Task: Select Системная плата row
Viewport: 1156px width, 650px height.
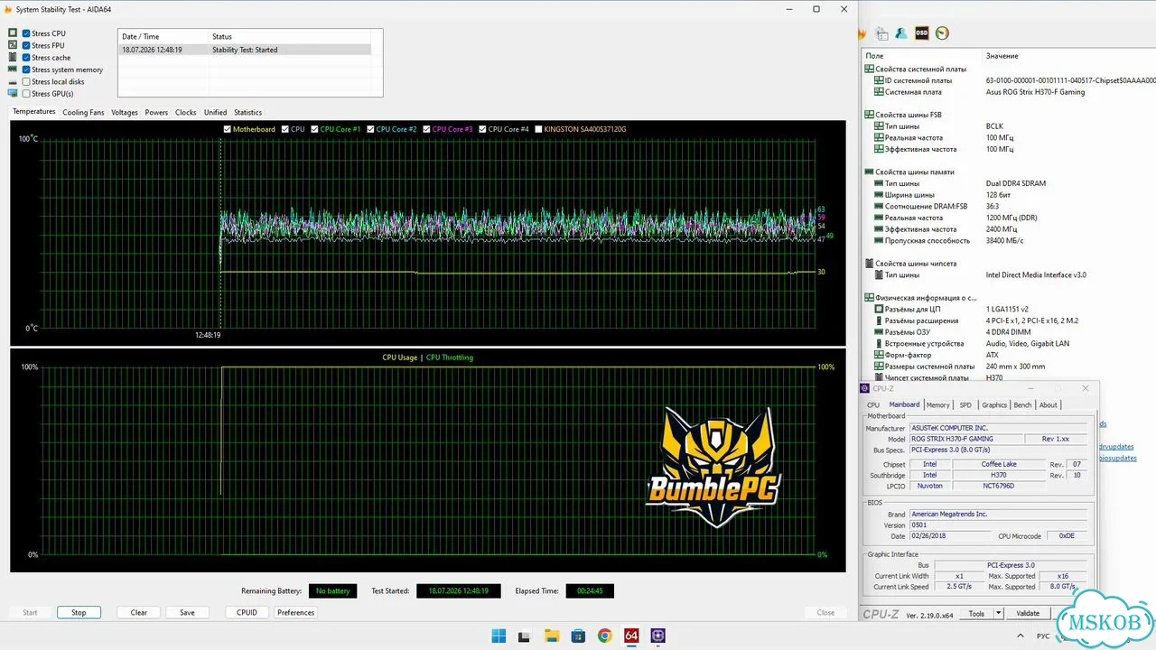Action: 1010,92
